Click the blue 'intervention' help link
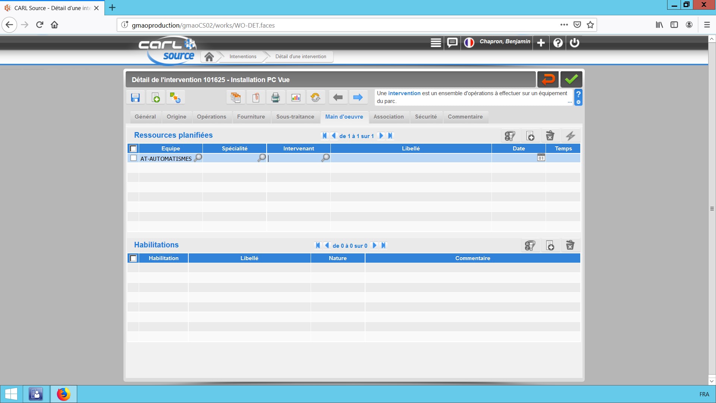This screenshot has height=403, width=716. click(404, 93)
